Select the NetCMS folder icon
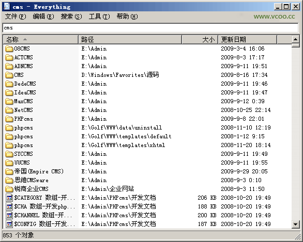The width and height of the screenshot is (303, 242). click(x=9, y=110)
